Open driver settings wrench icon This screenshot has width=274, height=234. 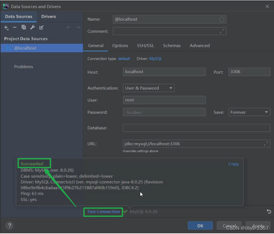click(33, 27)
